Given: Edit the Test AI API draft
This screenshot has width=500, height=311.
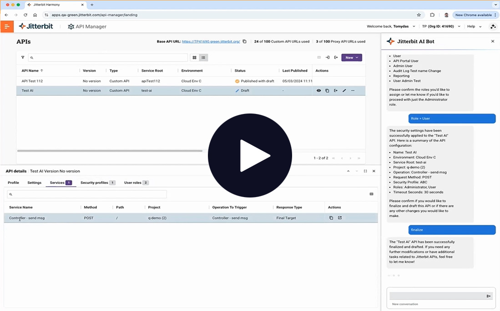Looking at the screenshot, I should click(x=344, y=90).
